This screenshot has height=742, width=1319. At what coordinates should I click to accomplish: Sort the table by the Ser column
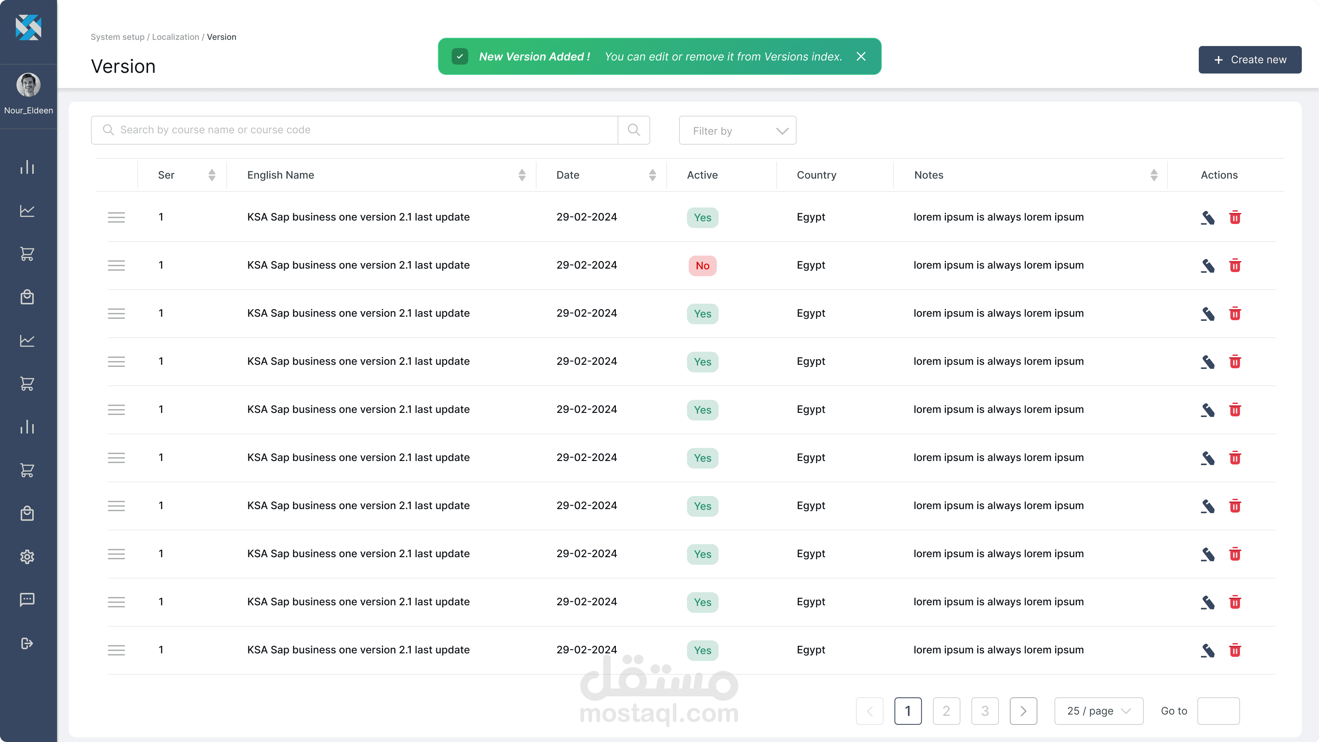pos(212,175)
